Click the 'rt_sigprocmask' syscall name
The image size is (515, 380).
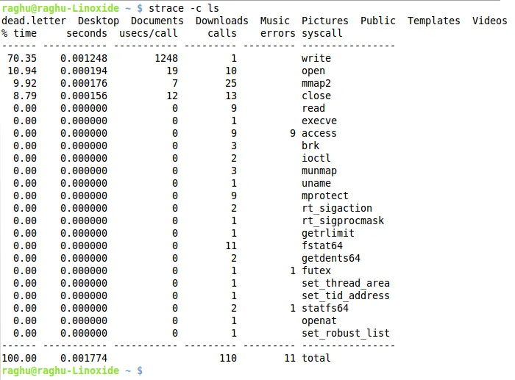(x=343, y=221)
